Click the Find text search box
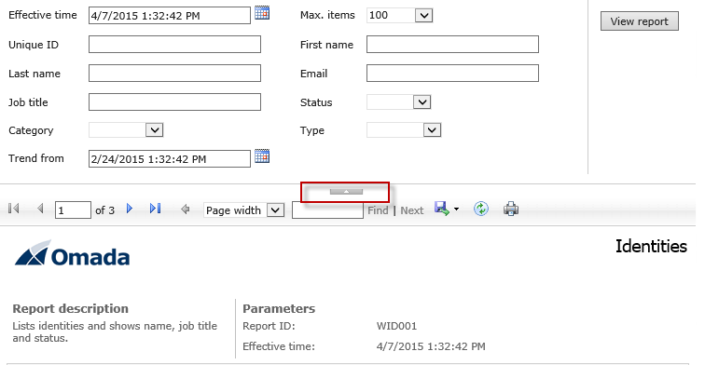The height and width of the screenshot is (365, 705). coord(327,210)
